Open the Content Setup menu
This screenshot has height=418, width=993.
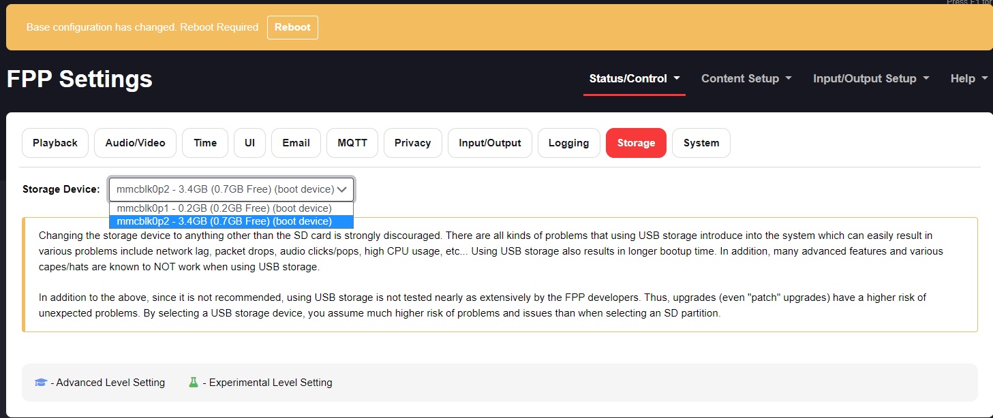click(746, 78)
